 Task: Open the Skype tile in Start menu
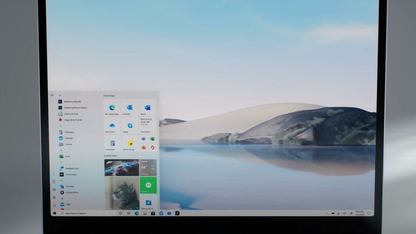click(130, 126)
